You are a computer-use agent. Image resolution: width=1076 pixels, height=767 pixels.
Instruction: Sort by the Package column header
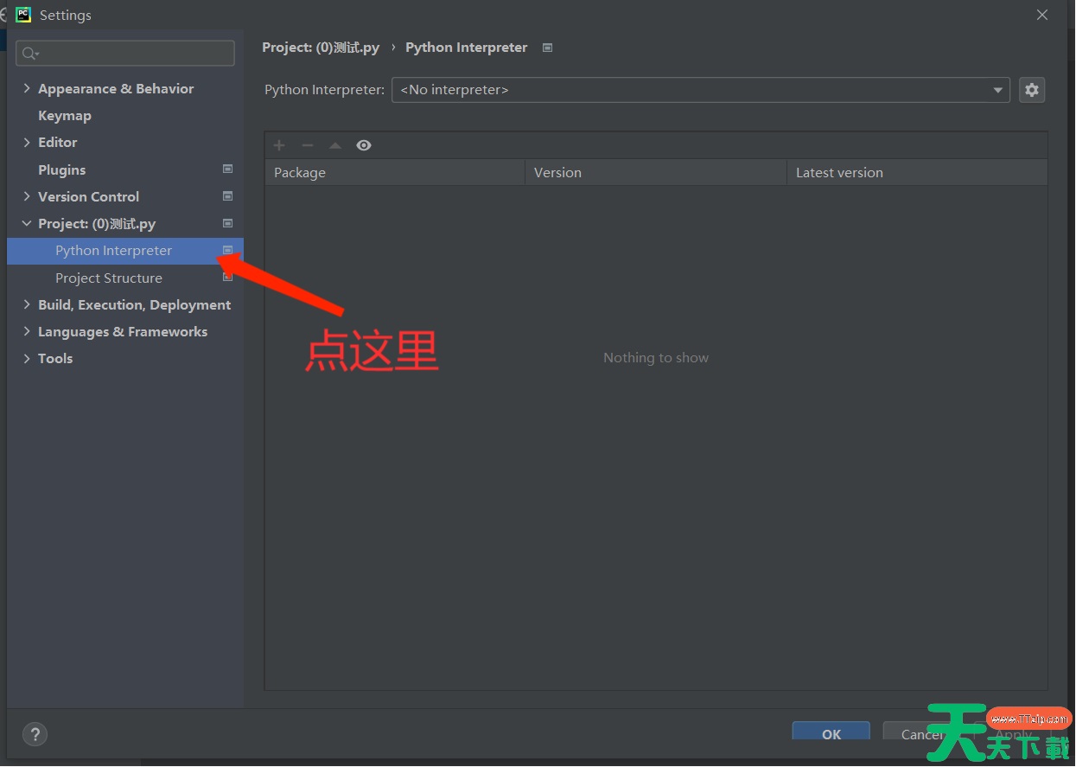[394, 172]
